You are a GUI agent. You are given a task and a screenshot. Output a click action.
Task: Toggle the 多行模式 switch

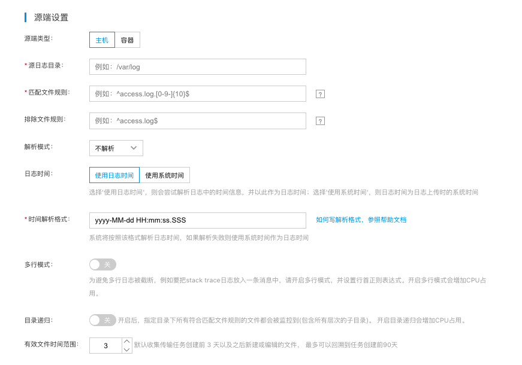(102, 264)
